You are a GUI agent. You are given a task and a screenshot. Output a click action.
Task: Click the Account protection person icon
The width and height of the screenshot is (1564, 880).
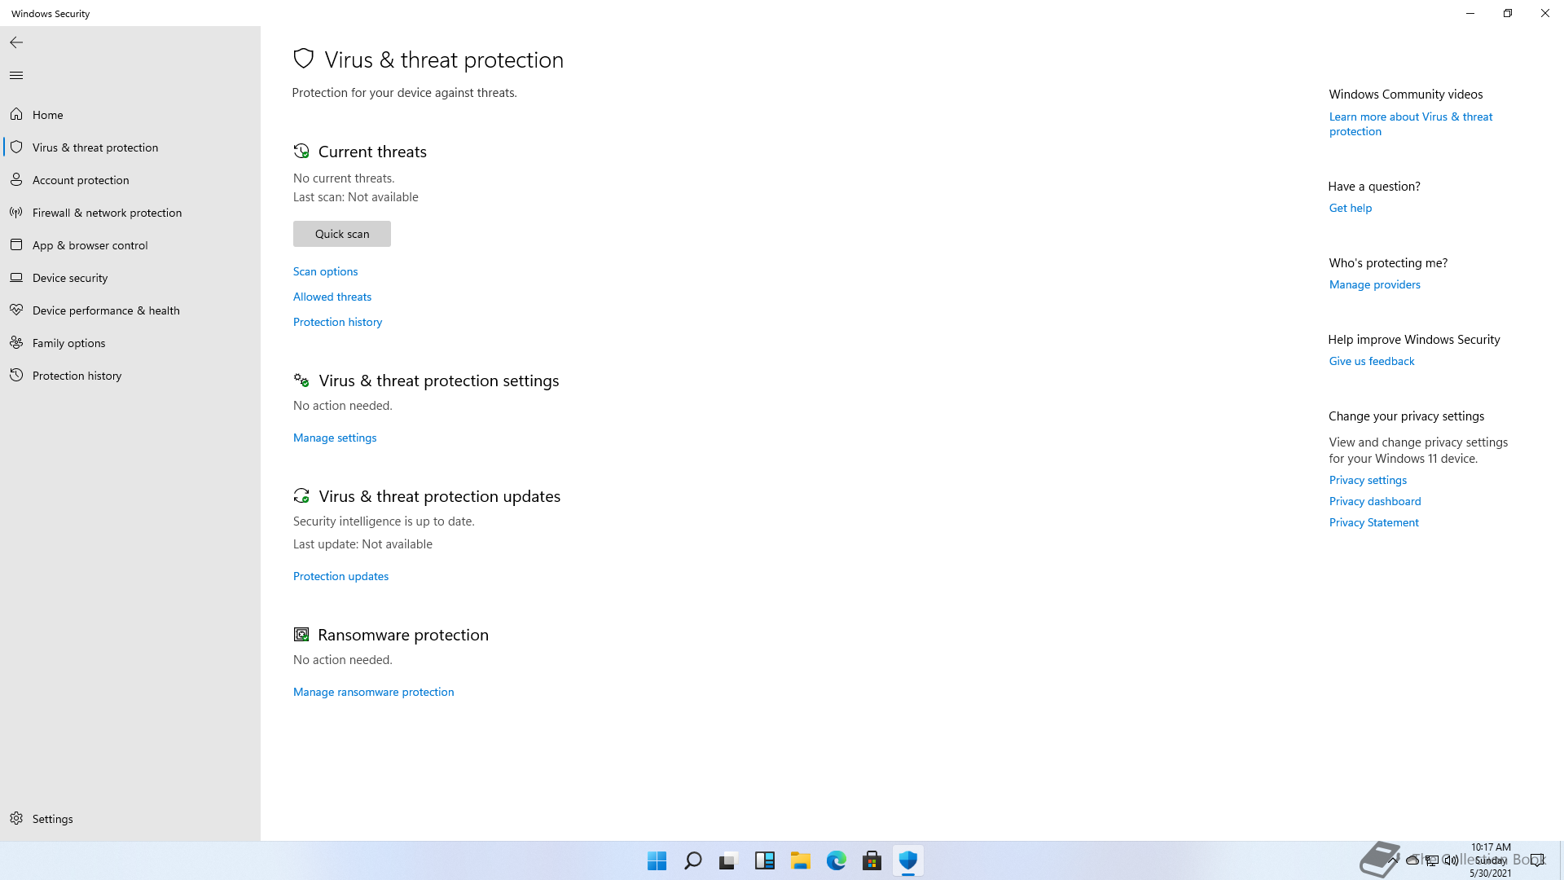[16, 179]
